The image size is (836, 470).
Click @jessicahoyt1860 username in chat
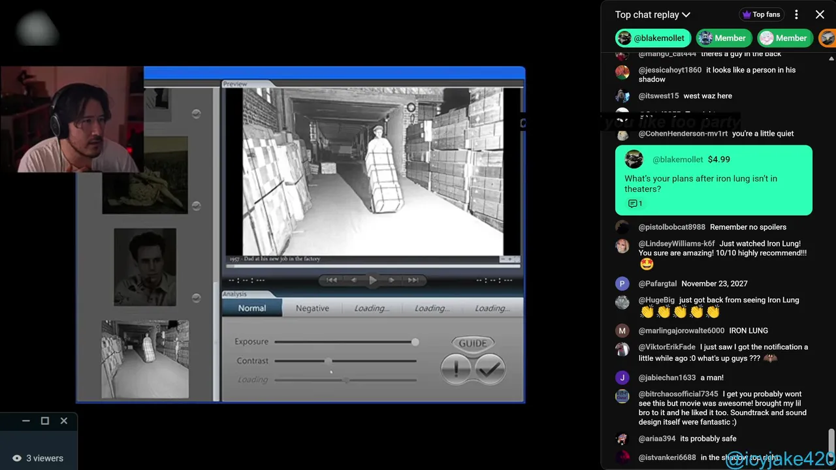pos(670,70)
